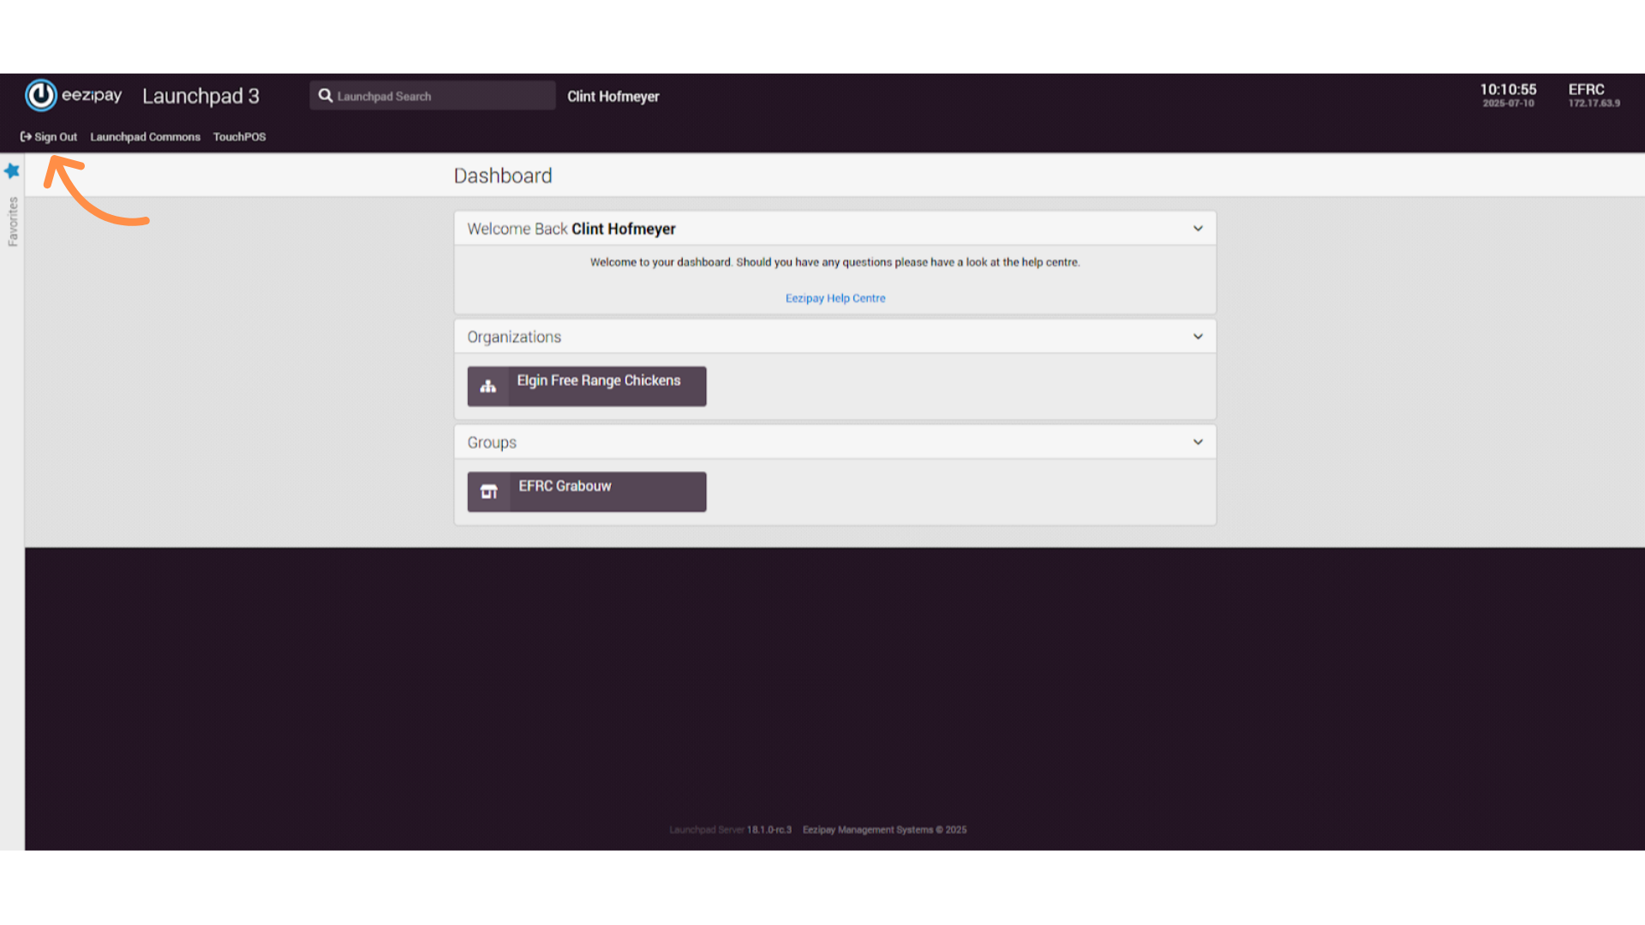The image size is (1645, 925).
Task: Click the organization hierarchy icon for Elgin
Action: pos(488,386)
